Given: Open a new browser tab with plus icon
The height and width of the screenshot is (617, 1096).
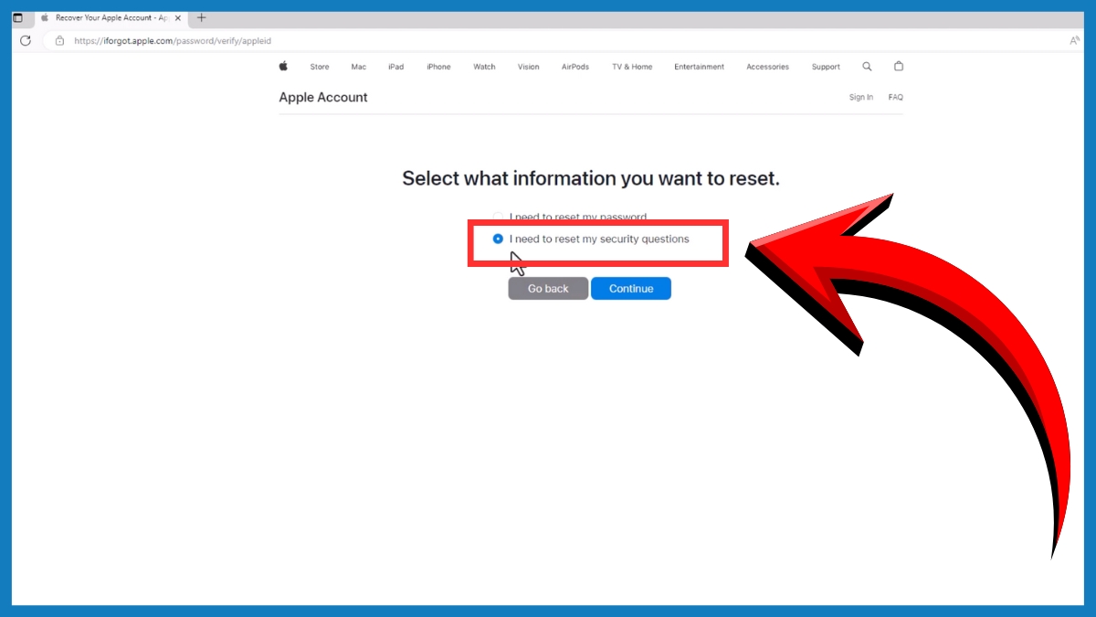Looking at the screenshot, I should pos(201,17).
